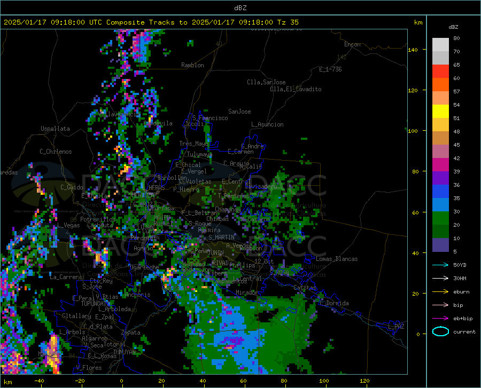
Task: Select the light gray top swatch of scale
Action: click(x=440, y=45)
